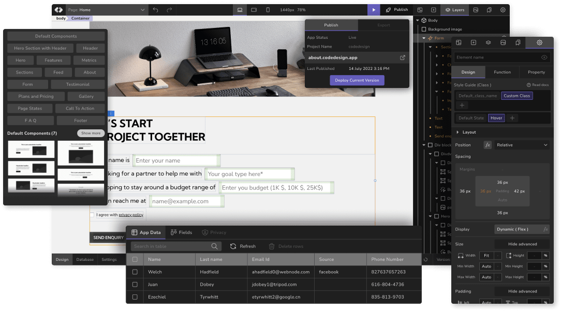Screen dimensions: 561x311
Task: Click the Publish button in top bar
Action: tap(397, 10)
